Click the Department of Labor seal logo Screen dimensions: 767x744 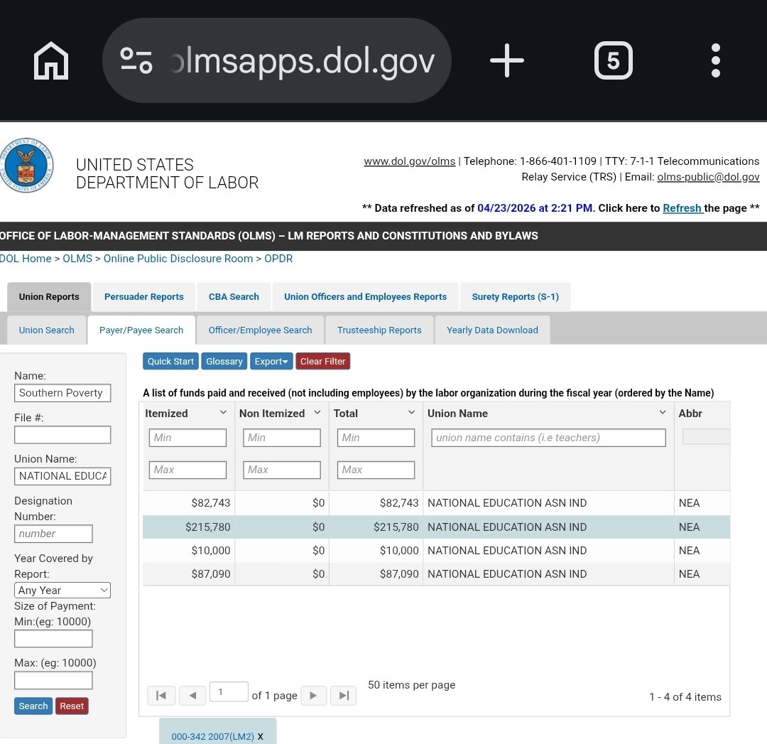pyautogui.click(x=26, y=166)
